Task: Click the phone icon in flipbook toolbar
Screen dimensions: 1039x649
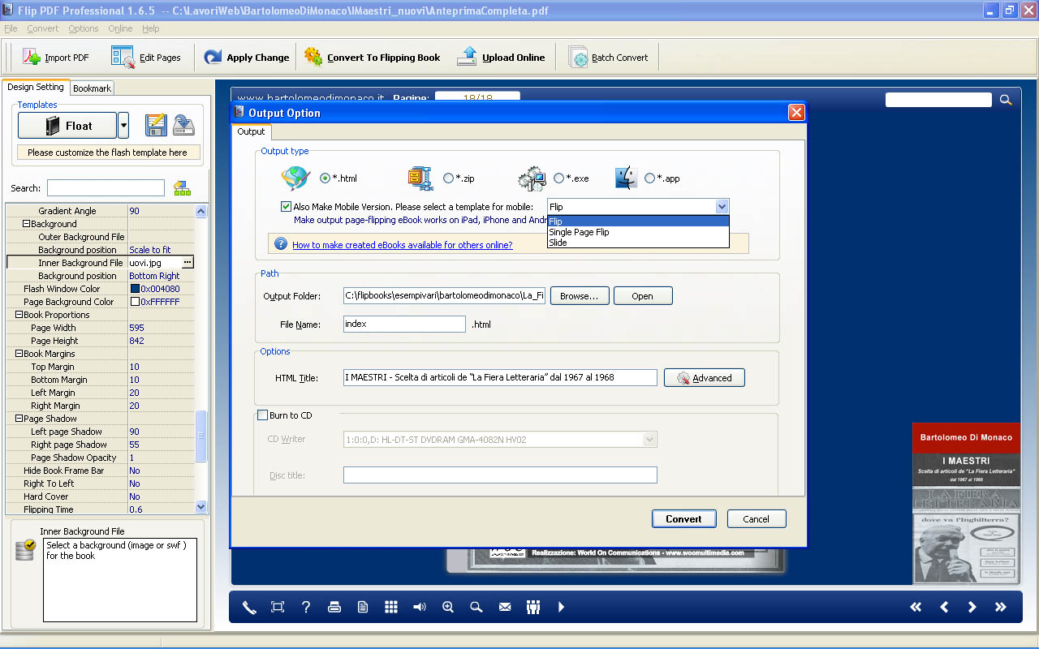Action: (249, 607)
